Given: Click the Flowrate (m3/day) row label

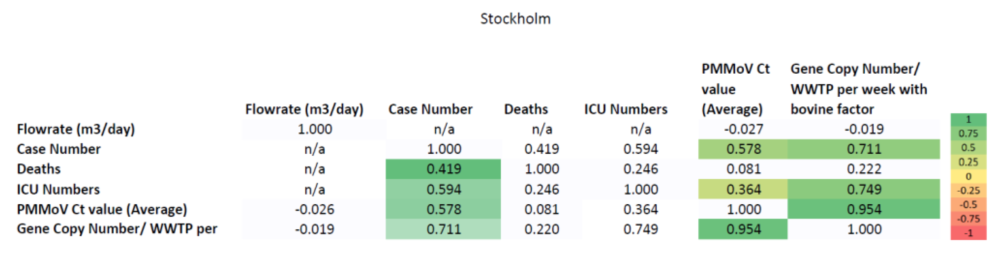Looking at the screenshot, I should [x=76, y=129].
